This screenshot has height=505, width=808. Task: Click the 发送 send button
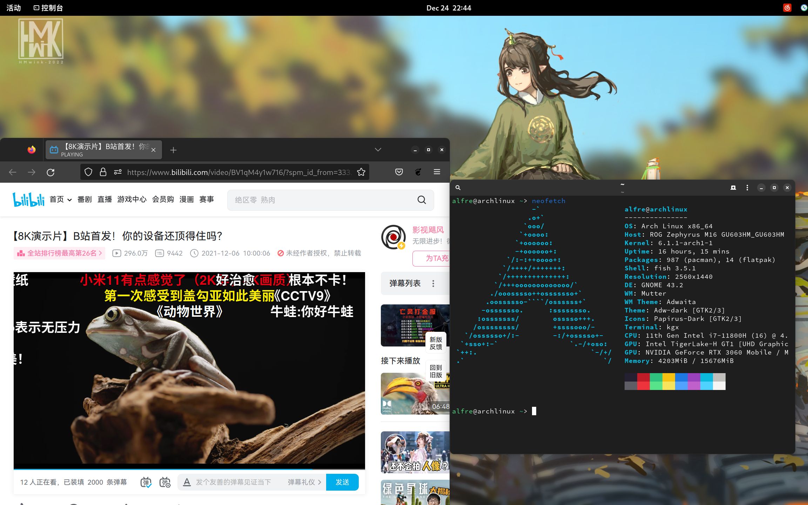coord(342,482)
